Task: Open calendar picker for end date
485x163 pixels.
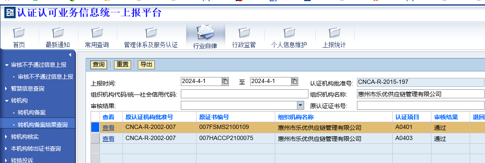Action: (294, 82)
